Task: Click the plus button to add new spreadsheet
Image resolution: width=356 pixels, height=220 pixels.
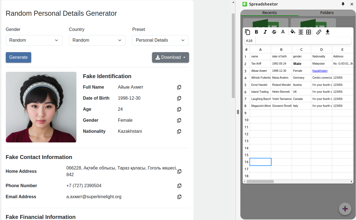Action: point(345,209)
